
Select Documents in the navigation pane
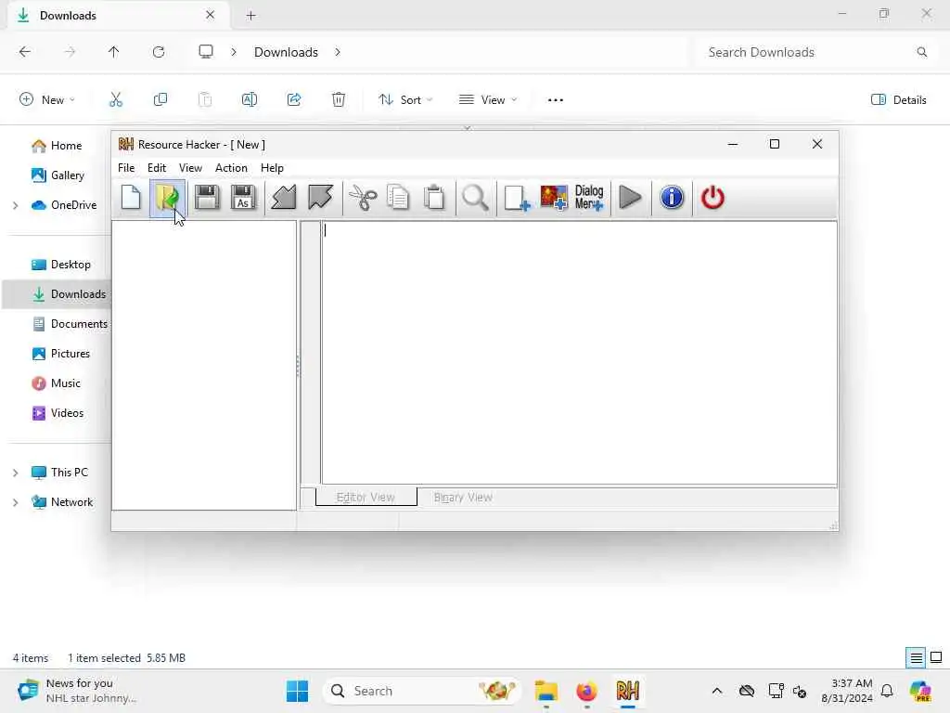pos(70,324)
